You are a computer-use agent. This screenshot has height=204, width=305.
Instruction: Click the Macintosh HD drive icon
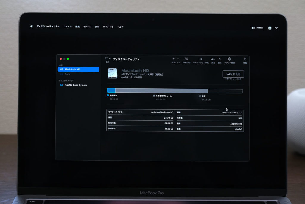coord(112,73)
